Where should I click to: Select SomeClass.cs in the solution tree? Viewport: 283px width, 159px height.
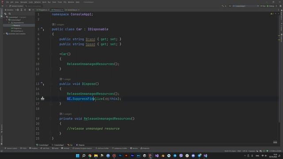click(18, 31)
